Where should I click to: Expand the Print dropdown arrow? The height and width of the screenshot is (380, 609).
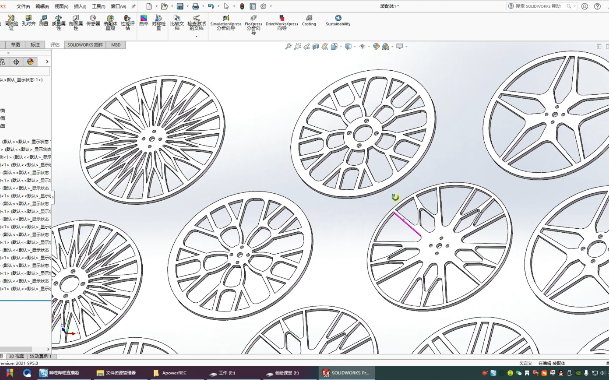pyautogui.click(x=203, y=6)
